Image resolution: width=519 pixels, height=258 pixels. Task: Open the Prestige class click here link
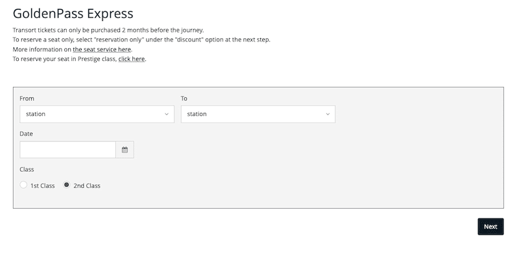(x=132, y=59)
